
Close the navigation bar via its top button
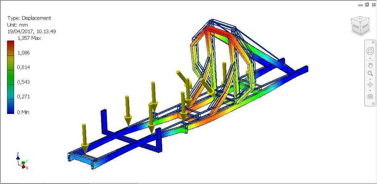(373, 42)
